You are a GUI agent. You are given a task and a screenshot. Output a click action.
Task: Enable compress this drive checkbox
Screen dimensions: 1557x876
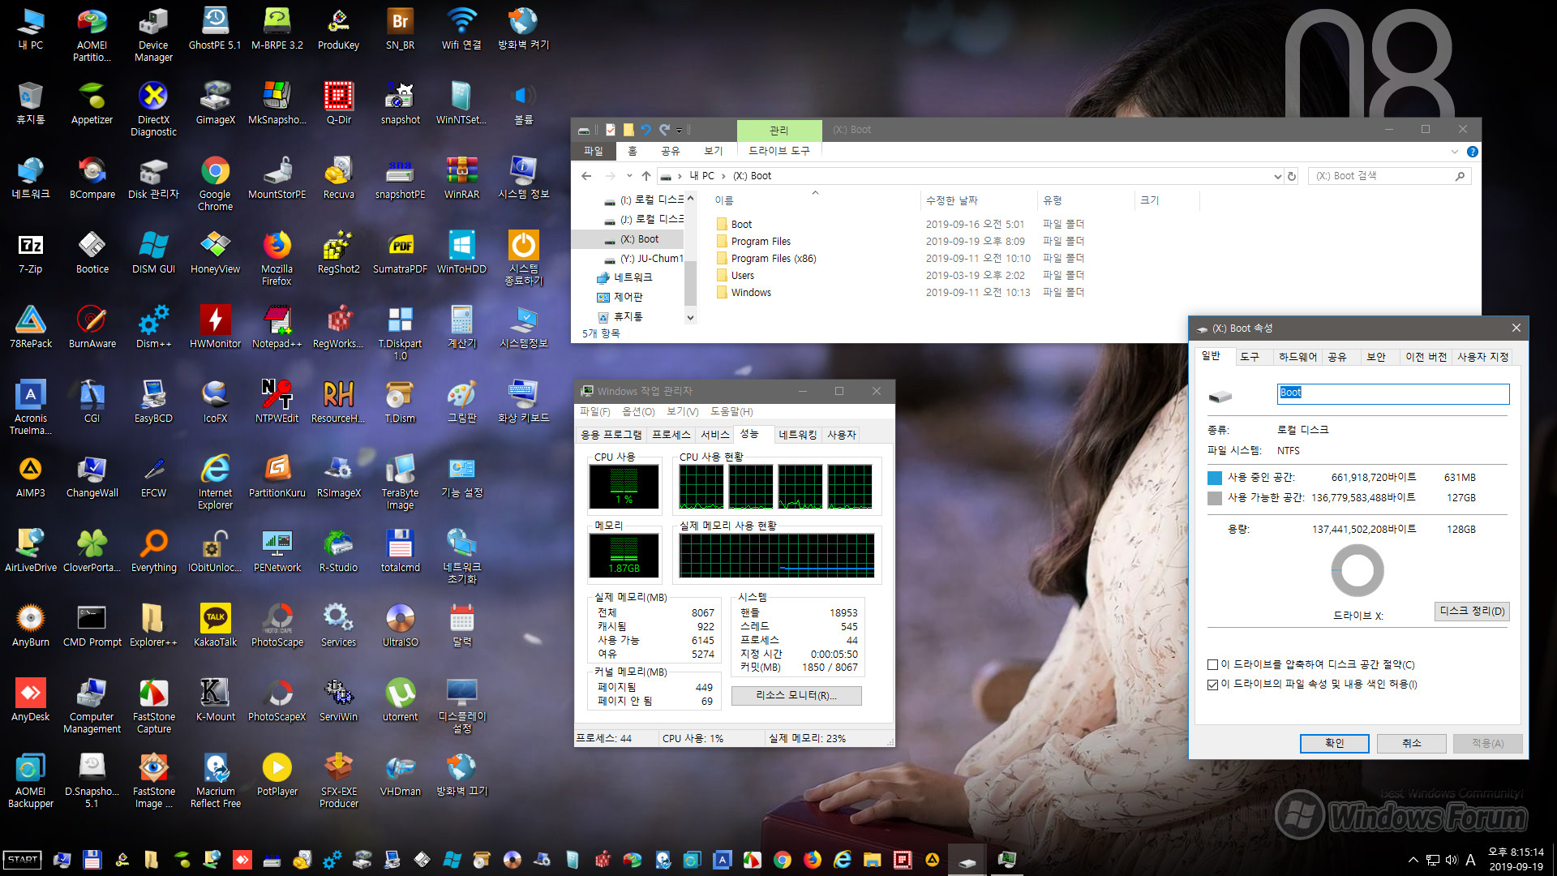[1212, 665]
